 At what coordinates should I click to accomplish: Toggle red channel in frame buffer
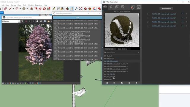(x=26, y=21)
